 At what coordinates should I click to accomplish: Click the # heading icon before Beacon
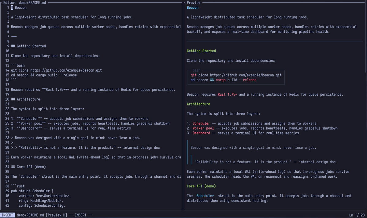pyautogui.click(x=12, y=7)
